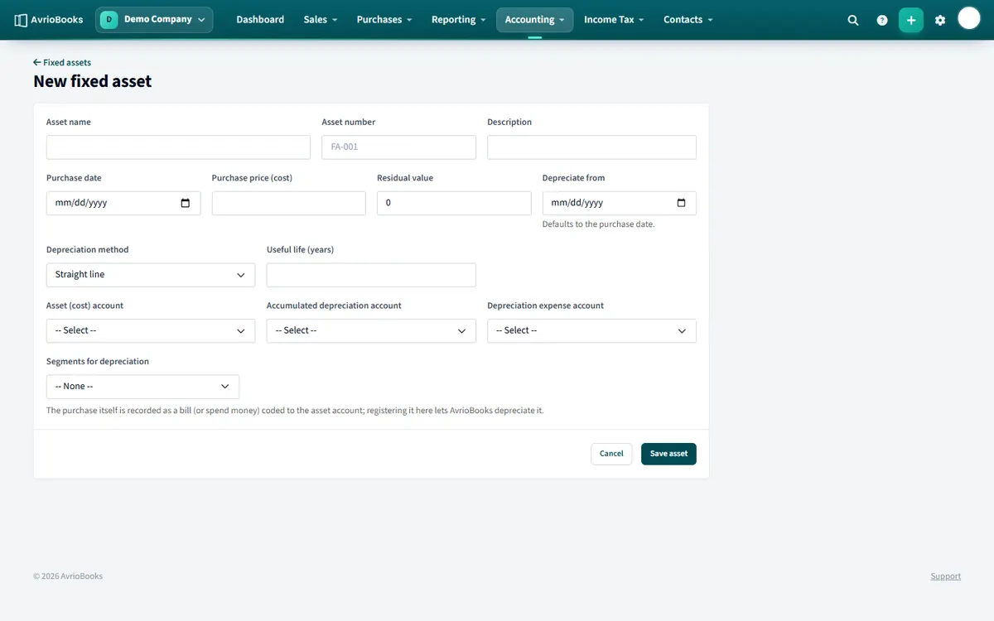Viewport: 994px width, 621px height.
Task: Click the Save asset button
Action: point(668,454)
